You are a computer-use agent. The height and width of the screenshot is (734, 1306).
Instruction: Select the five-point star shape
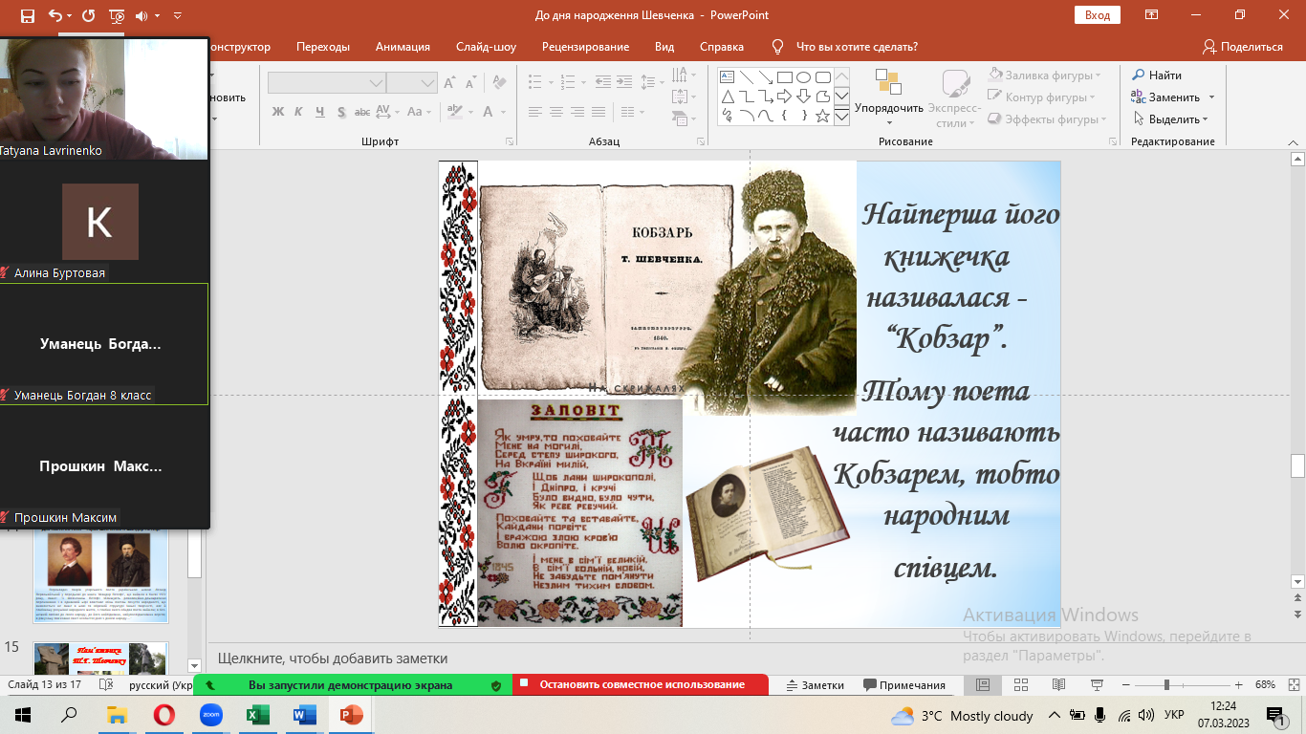823,116
